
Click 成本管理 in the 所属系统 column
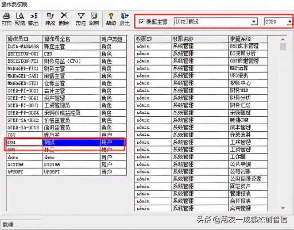(x=240, y=127)
